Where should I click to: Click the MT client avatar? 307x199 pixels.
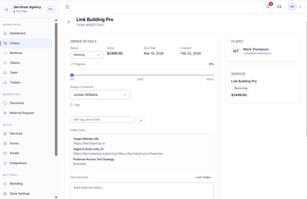(236, 51)
